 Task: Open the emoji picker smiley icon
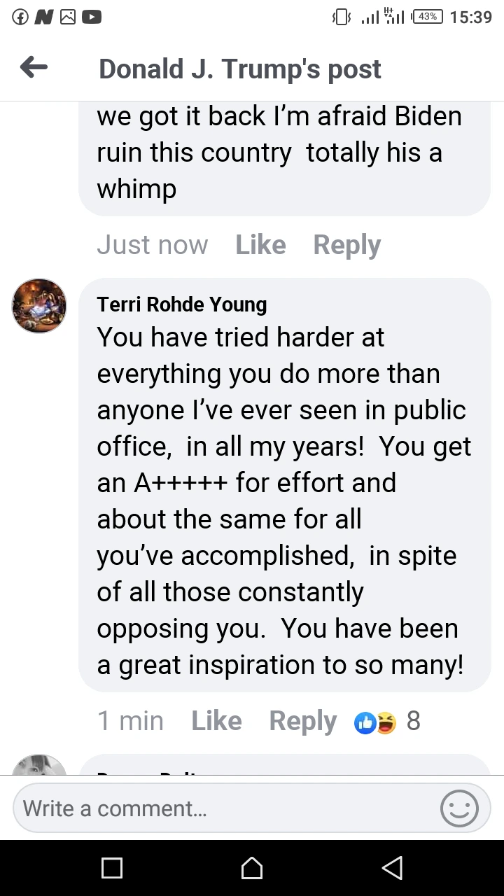click(x=459, y=808)
